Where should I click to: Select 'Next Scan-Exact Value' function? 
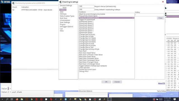click(107, 56)
